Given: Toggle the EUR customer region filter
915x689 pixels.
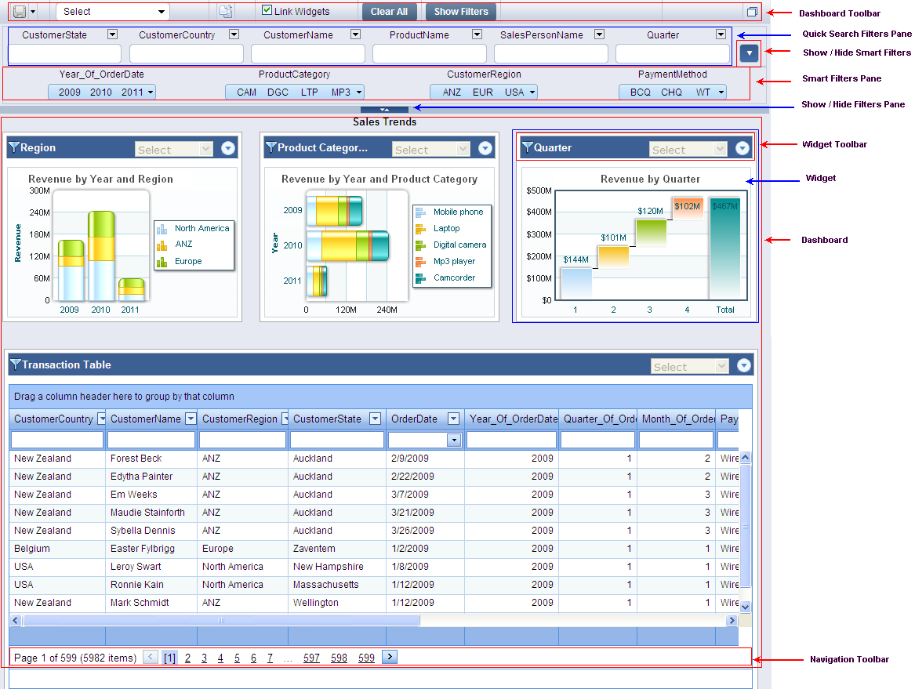Looking at the screenshot, I should [483, 92].
